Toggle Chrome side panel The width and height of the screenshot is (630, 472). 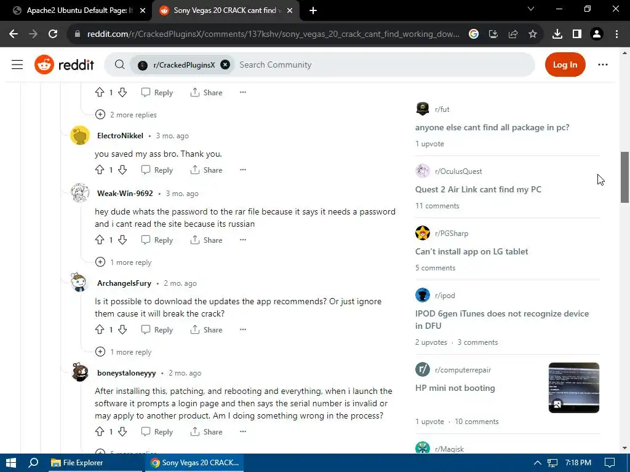pyautogui.click(x=577, y=34)
